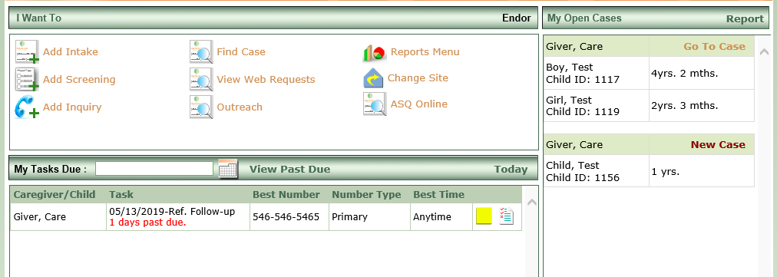This screenshot has height=277, width=777.
Task: Click the Best Time column header
Action: coord(439,195)
